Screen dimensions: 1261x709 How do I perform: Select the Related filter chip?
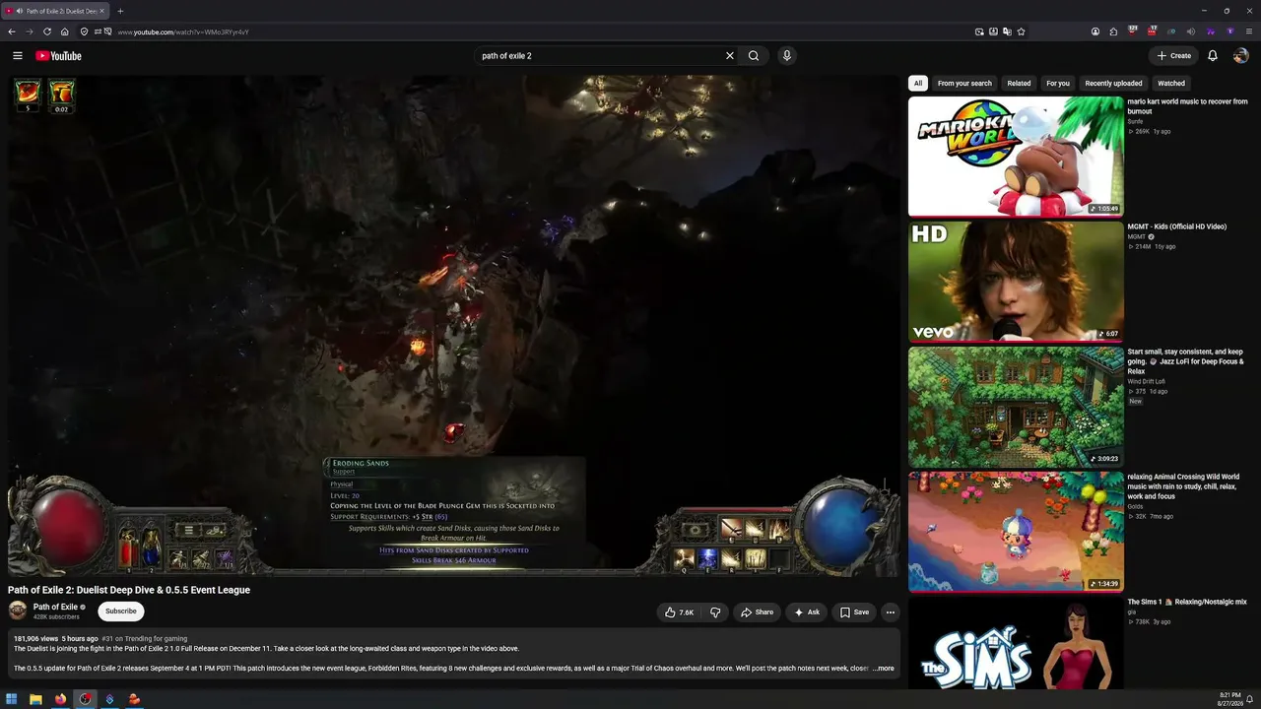click(1019, 84)
